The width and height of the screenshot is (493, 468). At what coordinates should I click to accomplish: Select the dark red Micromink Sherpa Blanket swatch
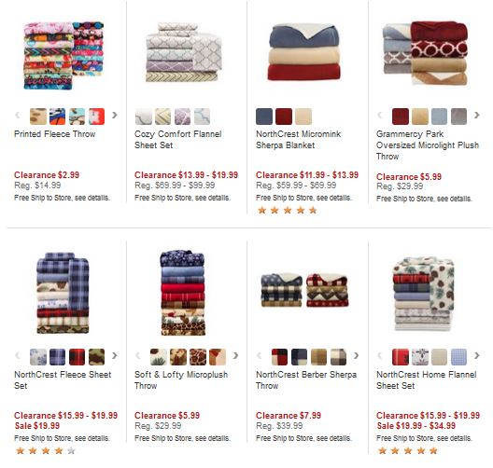(x=284, y=117)
